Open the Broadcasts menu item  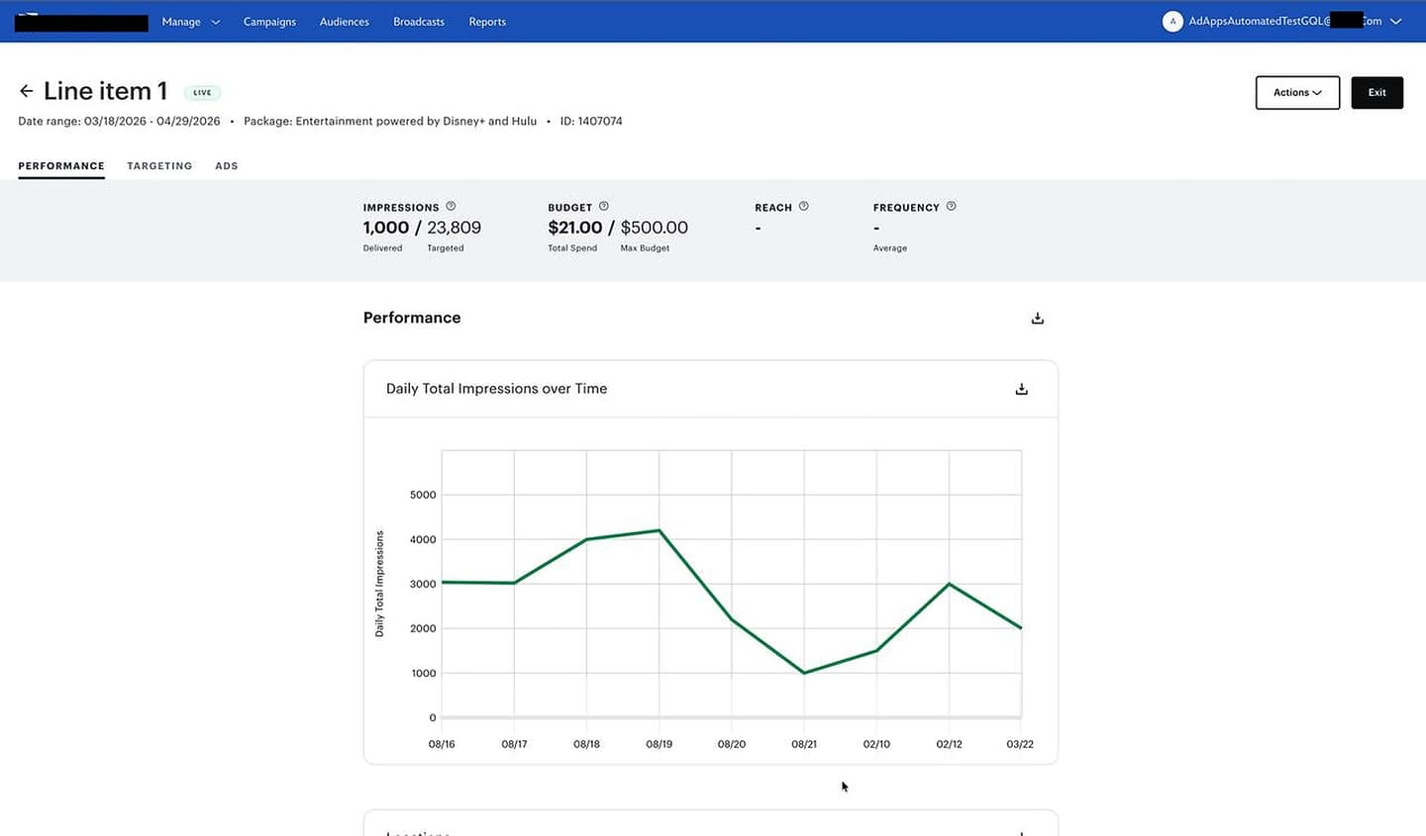(418, 21)
